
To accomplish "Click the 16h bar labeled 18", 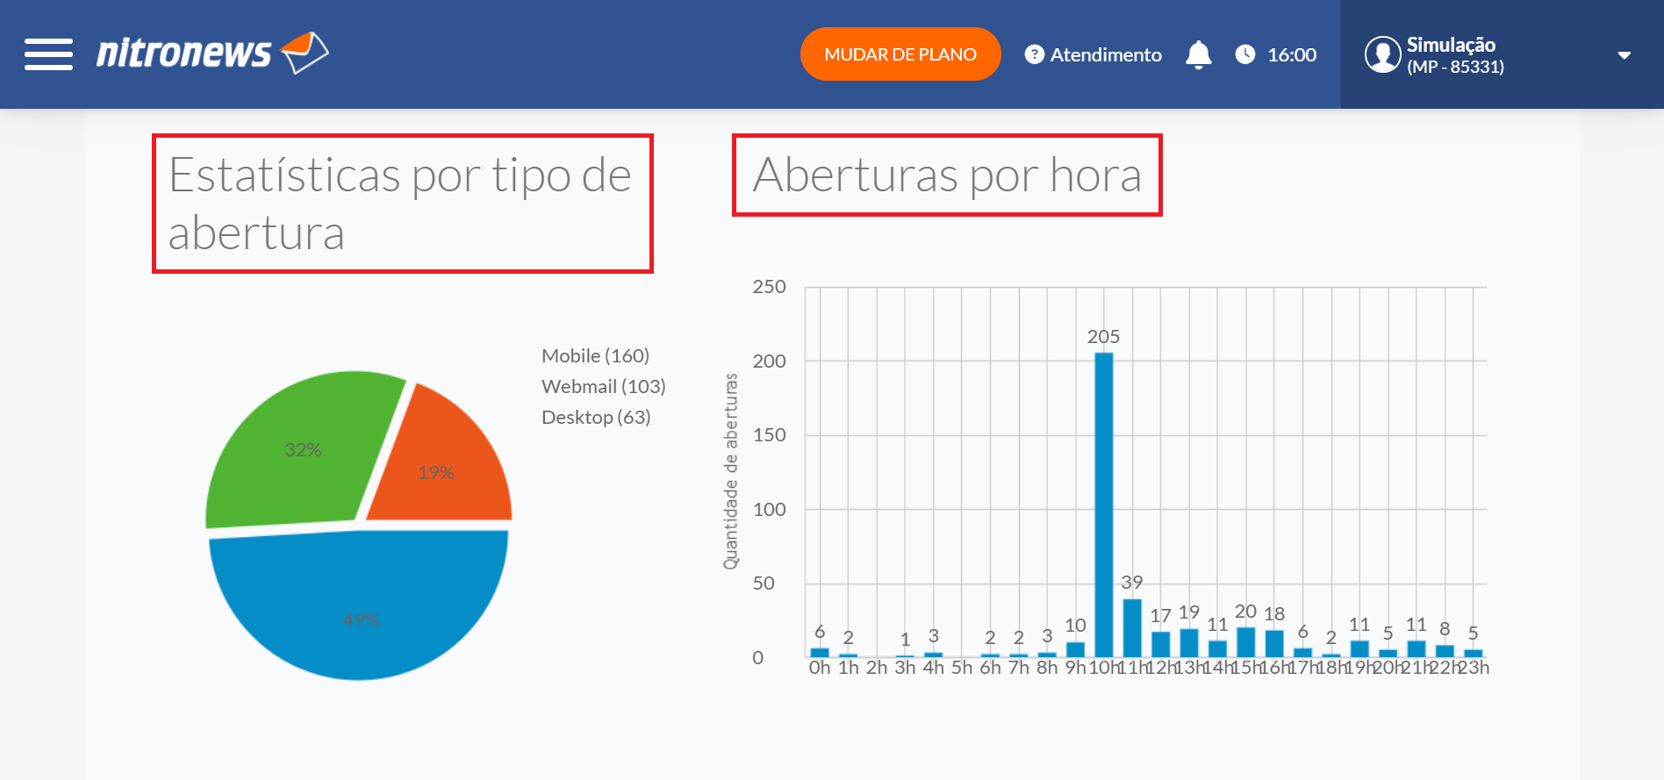I will tap(1274, 644).
